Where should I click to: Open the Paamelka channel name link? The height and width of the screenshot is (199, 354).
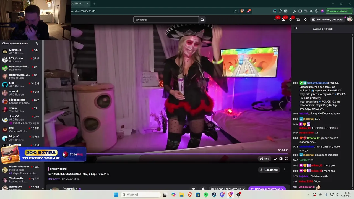[70, 189]
